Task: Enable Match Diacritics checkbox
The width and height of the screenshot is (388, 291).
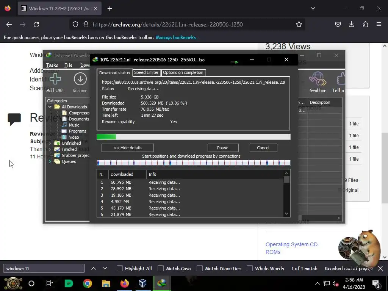Action: pos(200,268)
